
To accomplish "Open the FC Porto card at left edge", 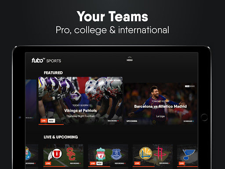I will (32, 155).
